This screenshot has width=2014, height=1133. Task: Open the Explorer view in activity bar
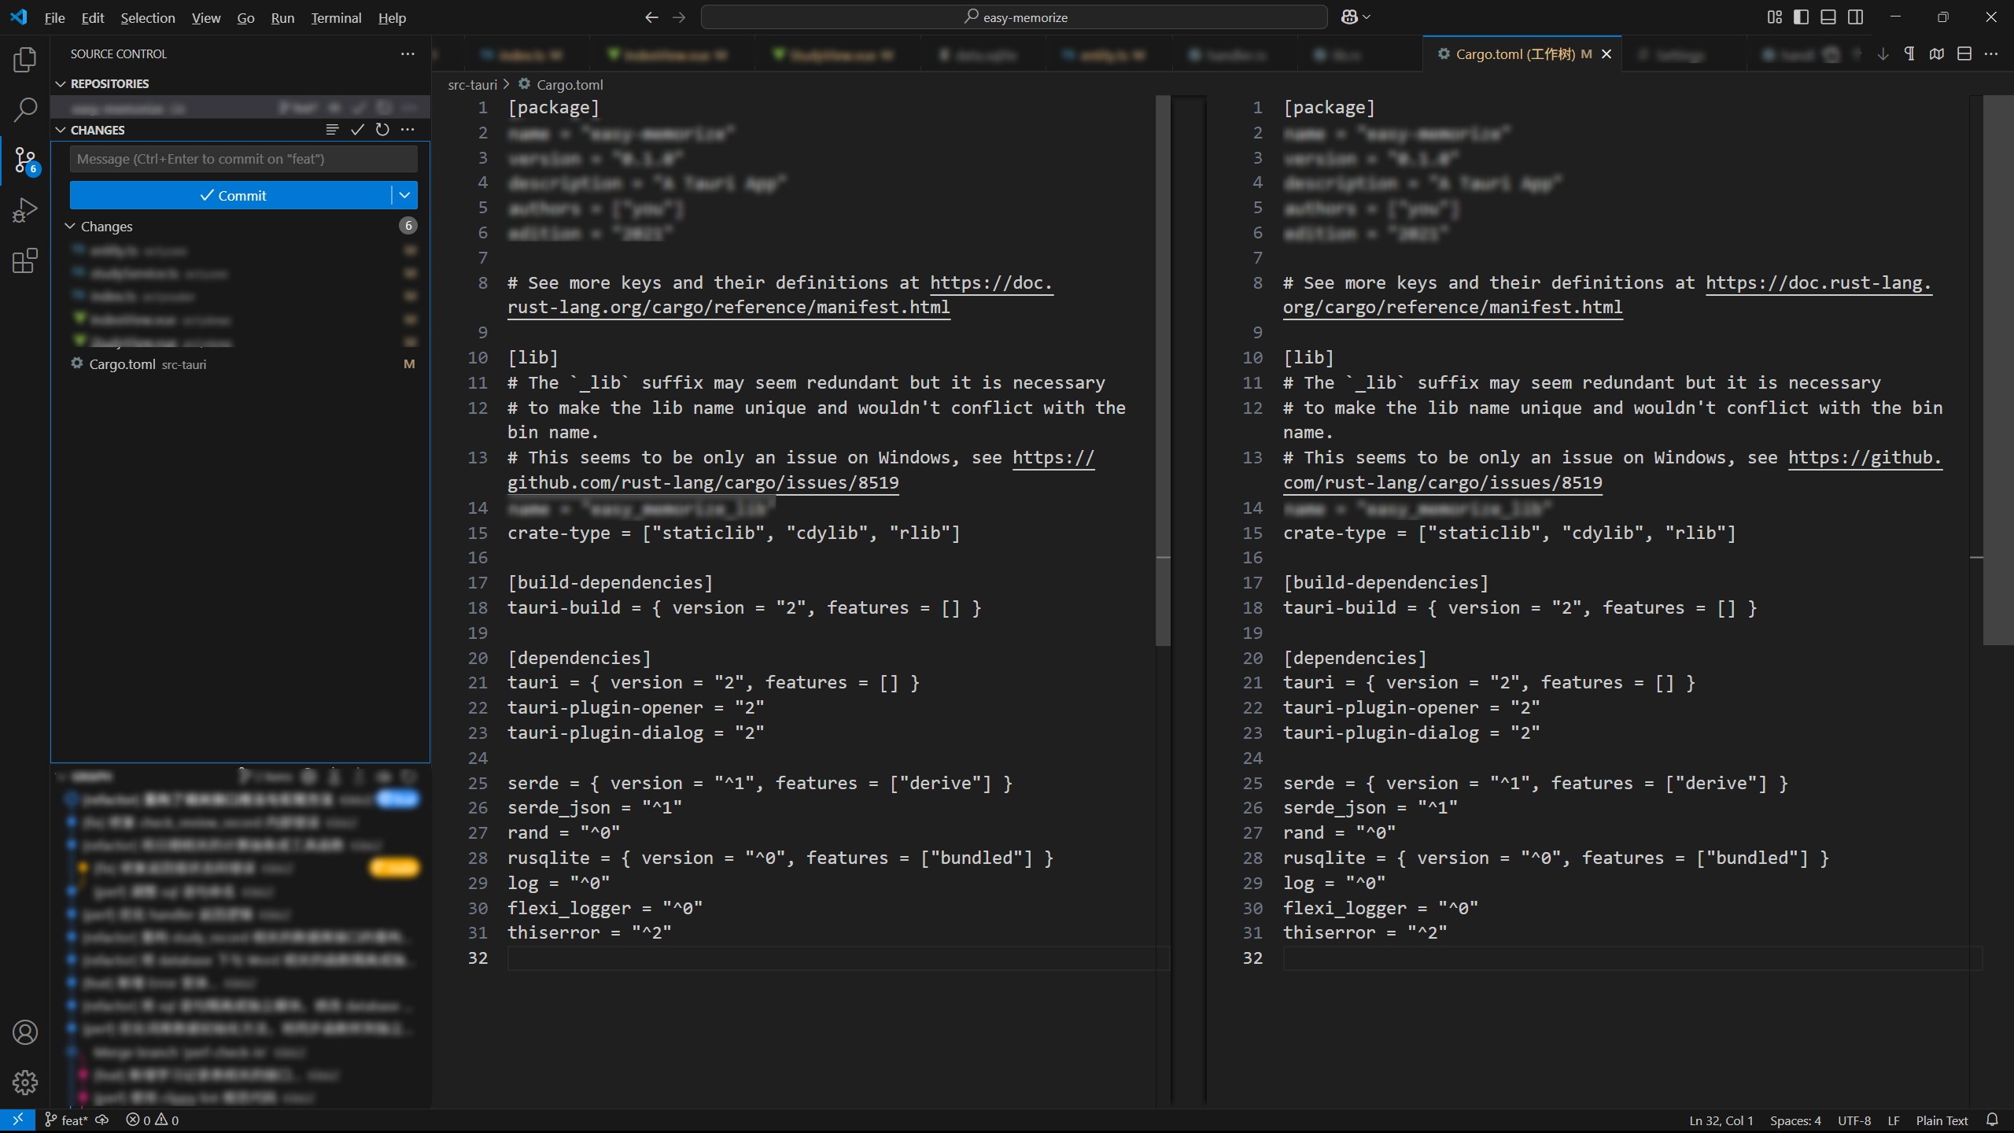pyautogui.click(x=25, y=60)
